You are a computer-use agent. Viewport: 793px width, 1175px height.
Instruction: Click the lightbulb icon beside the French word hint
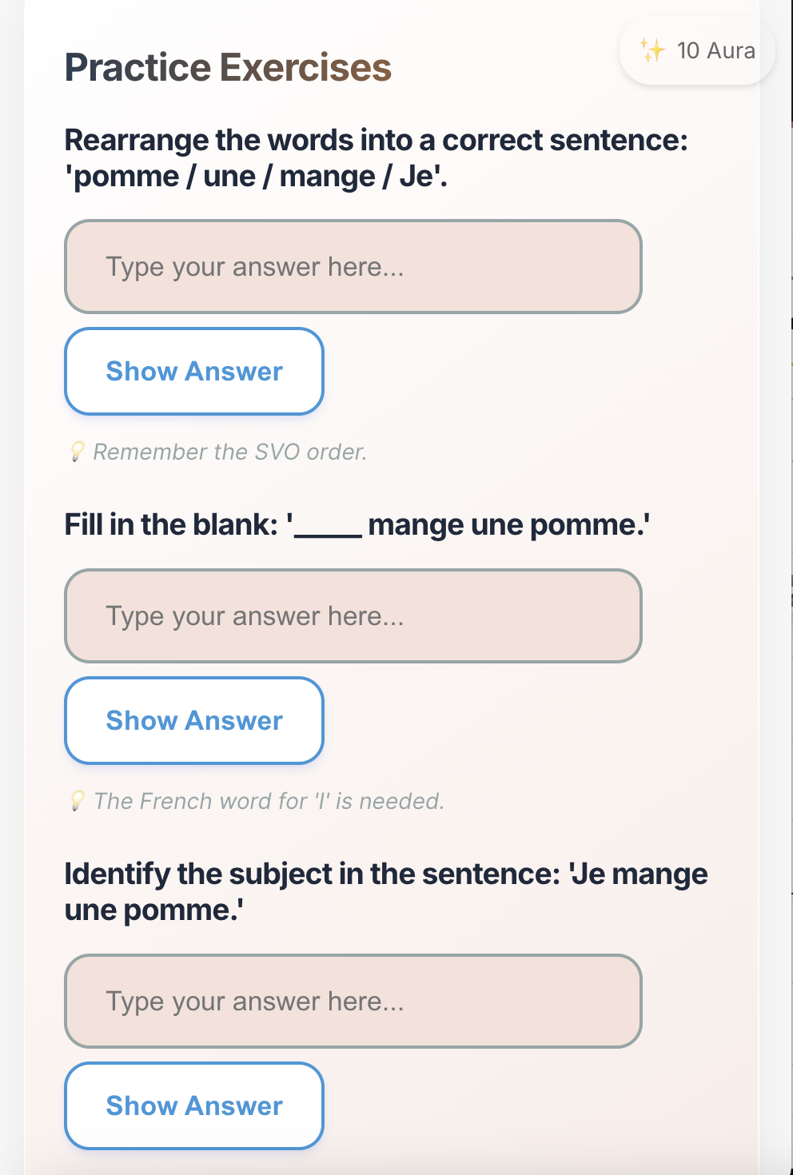pos(77,801)
